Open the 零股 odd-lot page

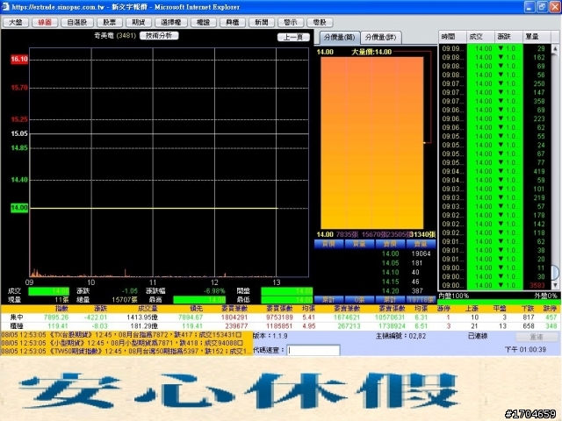320,22
